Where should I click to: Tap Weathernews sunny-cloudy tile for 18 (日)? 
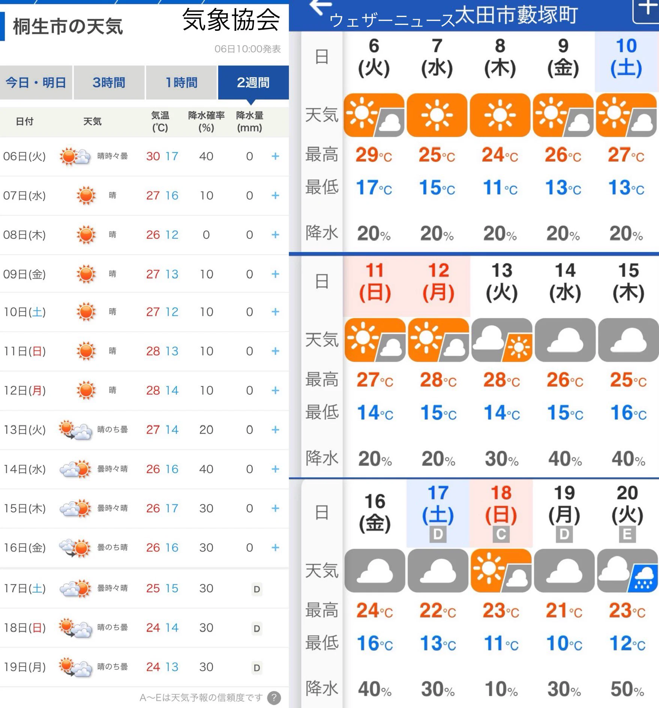tap(501, 570)
